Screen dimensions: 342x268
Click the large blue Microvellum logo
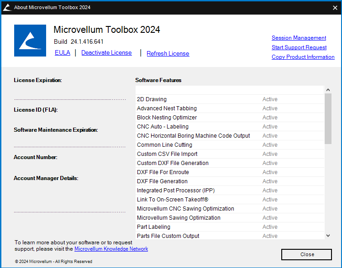[x=30, y=41]
